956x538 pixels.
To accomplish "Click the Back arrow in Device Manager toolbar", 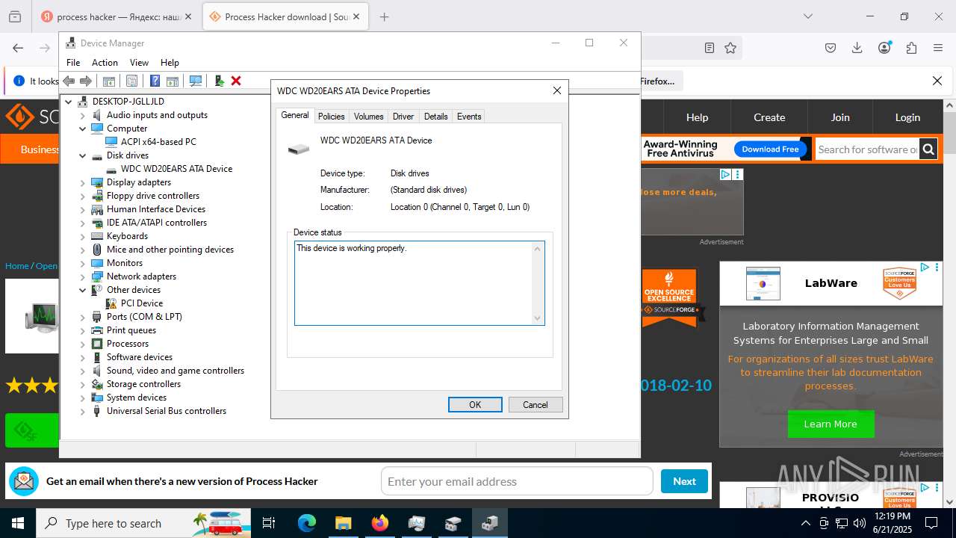I will (69, 81).
